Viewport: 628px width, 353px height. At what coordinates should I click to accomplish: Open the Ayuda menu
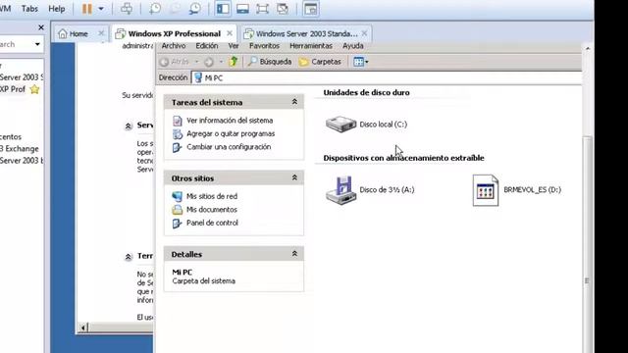pyautogui.click(x=353, y=46)
